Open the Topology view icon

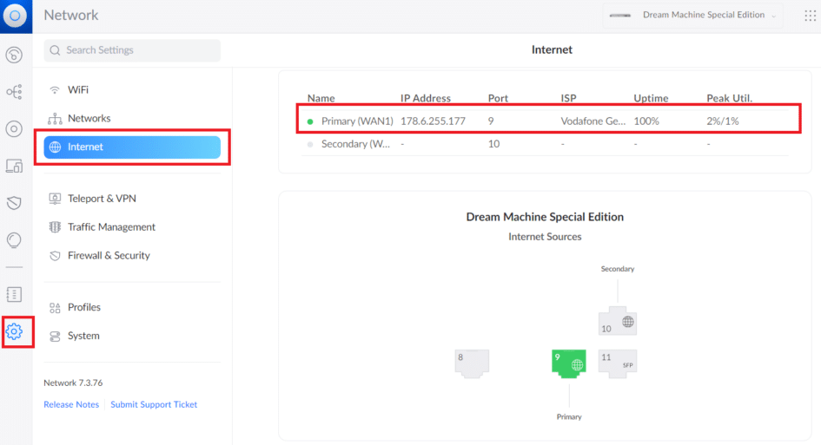pyautogui.click(x=14, y=92)
